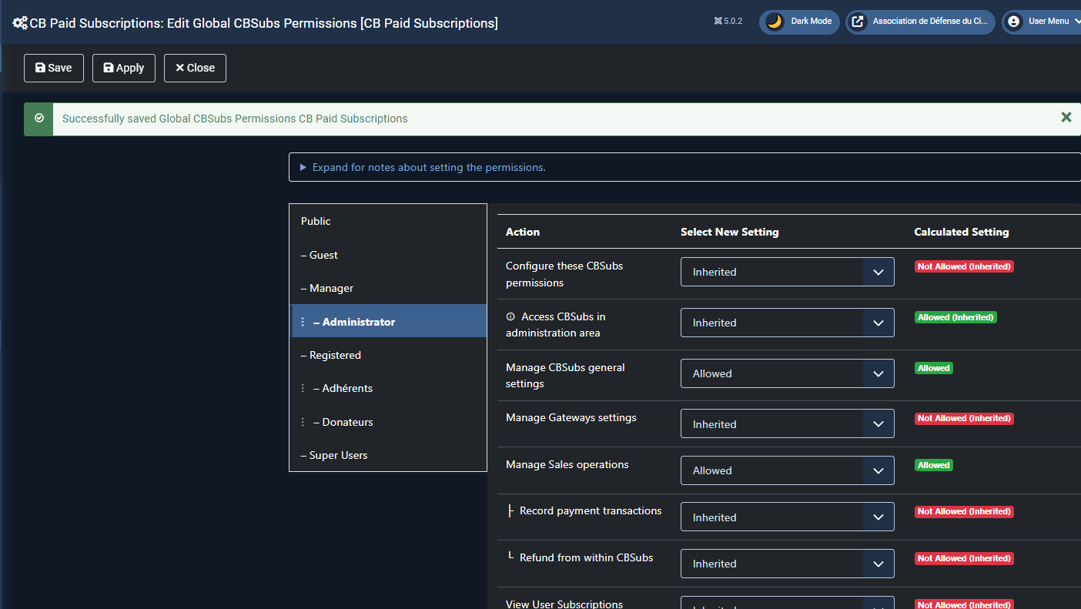Viewport: 1081px width, 609px height.
Task: Click the Joomla version 5.0.2 logo
Action: [x=718, y=22]
